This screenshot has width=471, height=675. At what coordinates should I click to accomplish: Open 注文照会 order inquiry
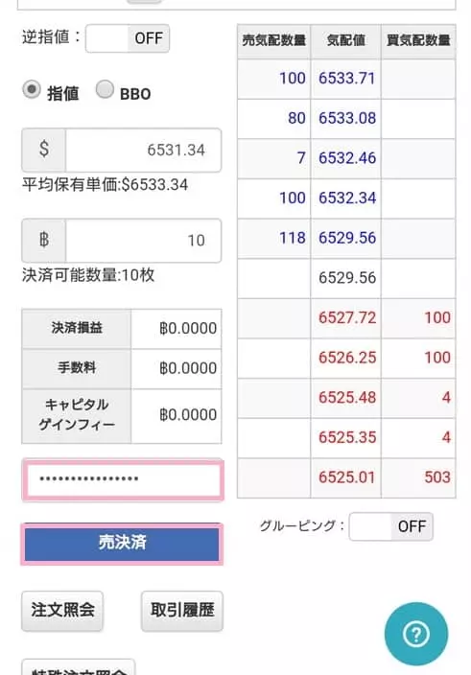tap(62, 611)
